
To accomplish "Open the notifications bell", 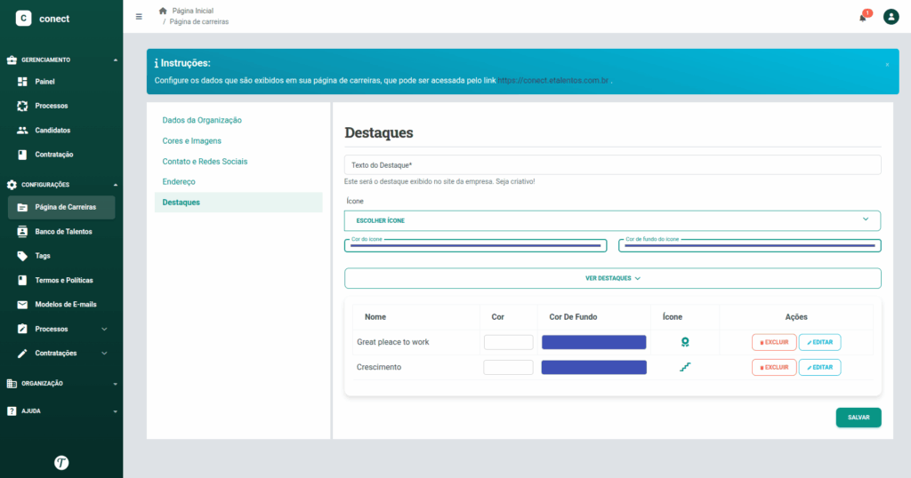I will click(x=863, y=18).
